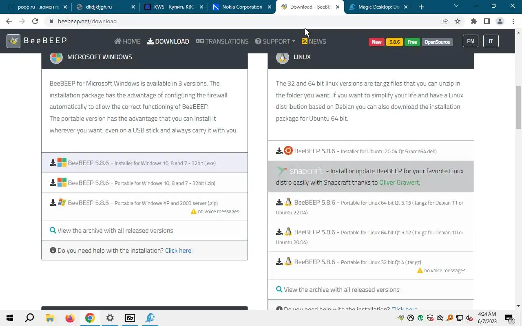Click magnifier icon in Linux archive row
This screenshot has height=326, width=522.
pos(279,289)
